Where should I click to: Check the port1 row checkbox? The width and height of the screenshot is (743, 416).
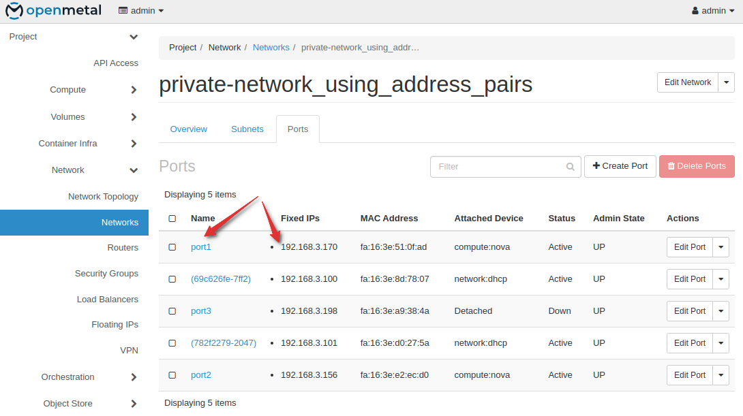tap(172, 247)
